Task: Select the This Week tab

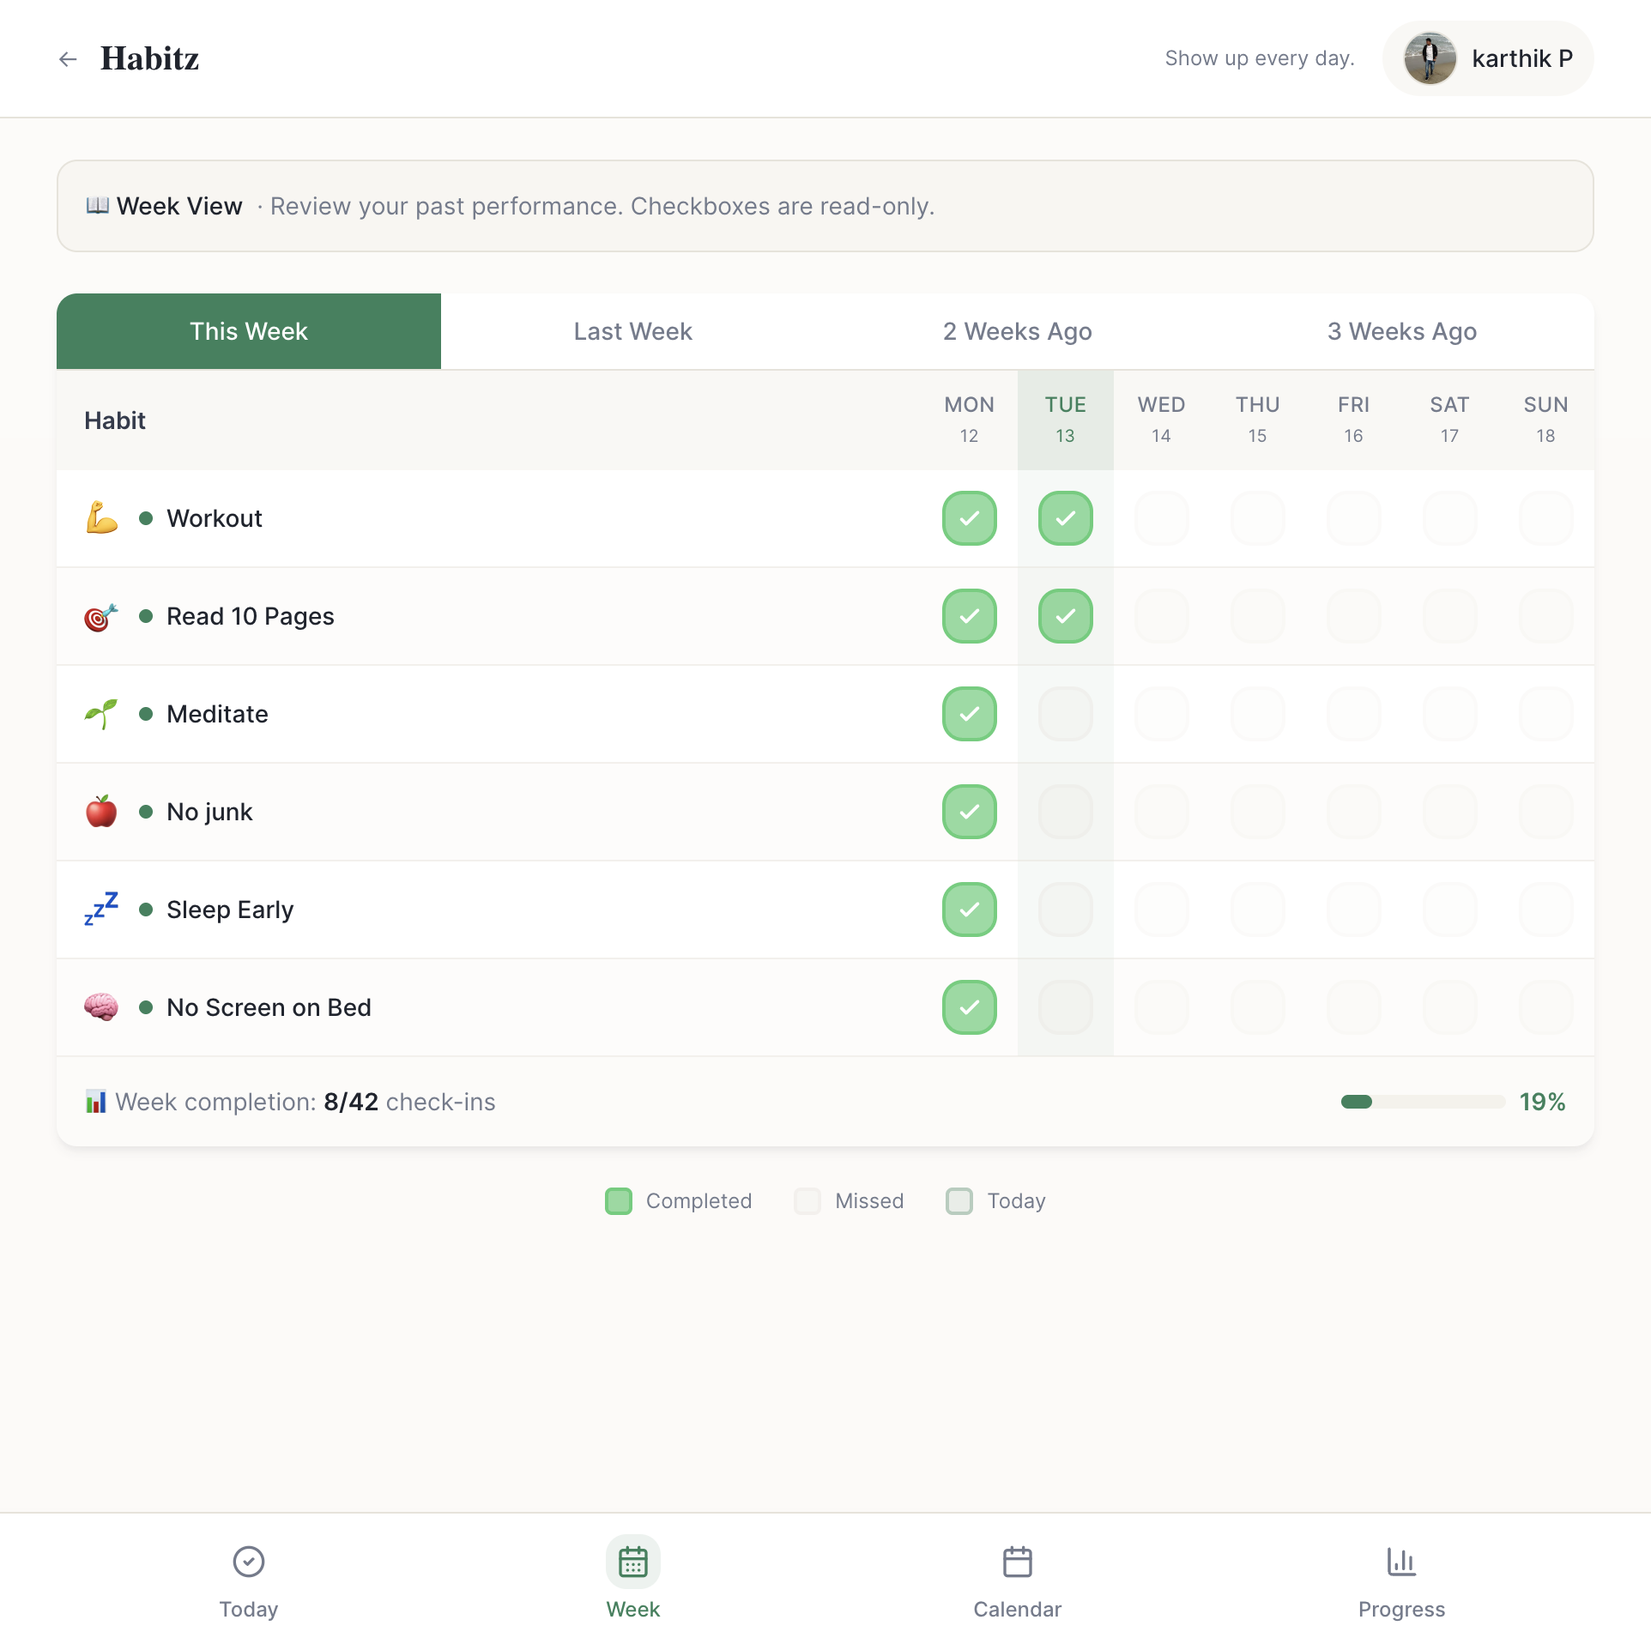Action: pos(248,331)
